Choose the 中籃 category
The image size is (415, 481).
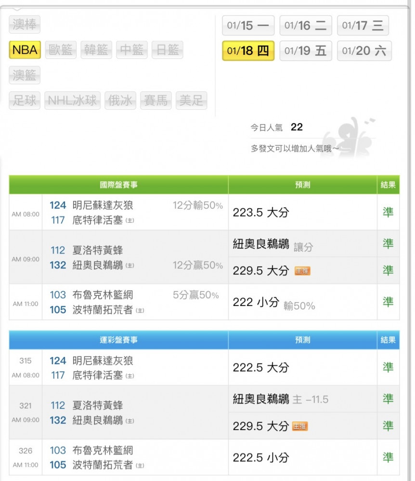click(132, 50)
